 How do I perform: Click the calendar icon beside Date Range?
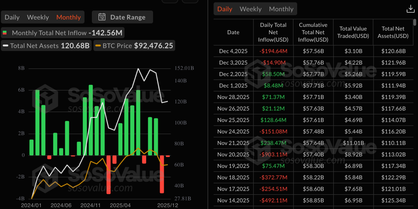[102, 17]
